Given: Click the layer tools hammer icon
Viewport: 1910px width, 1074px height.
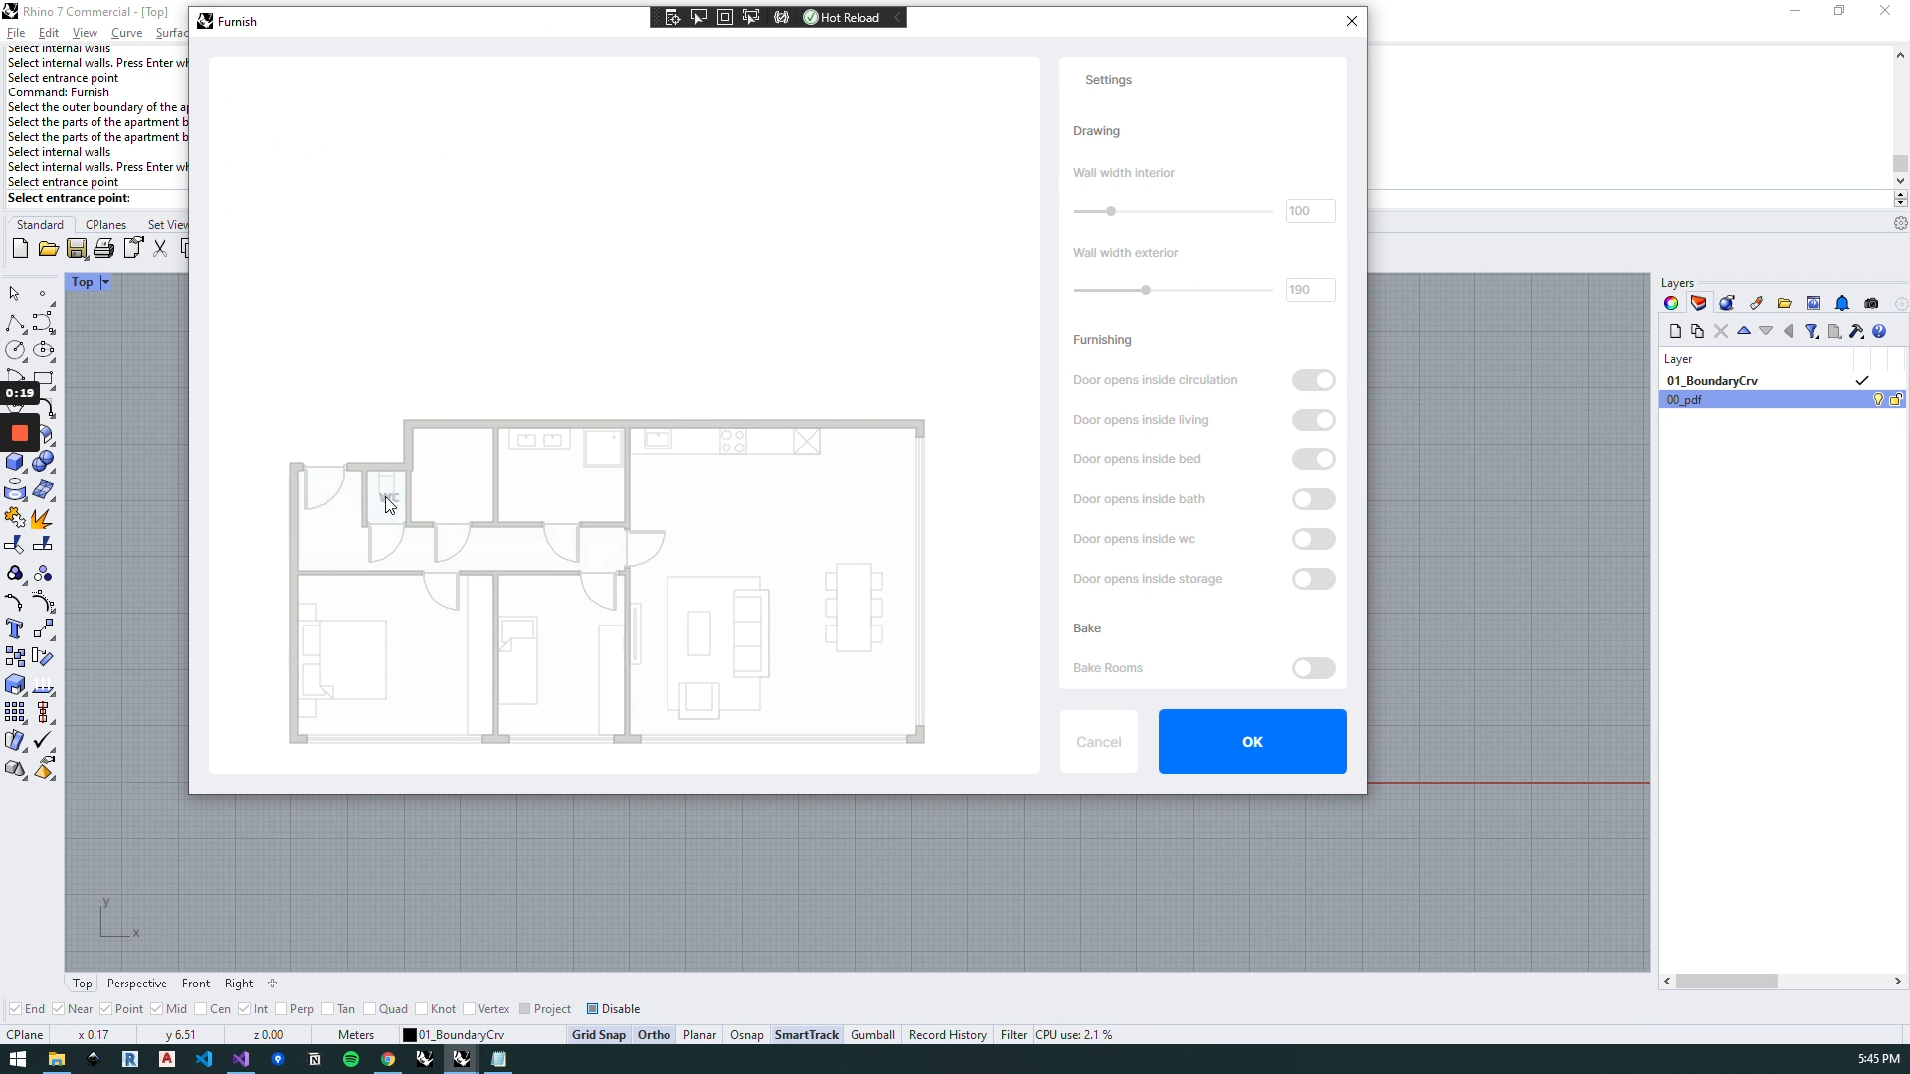Looking at the screenshot, I should tap(1856, 332).
